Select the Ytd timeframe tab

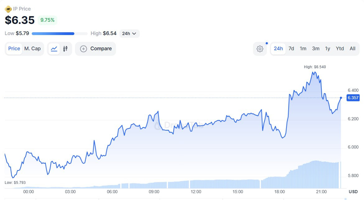pos(340,49)
